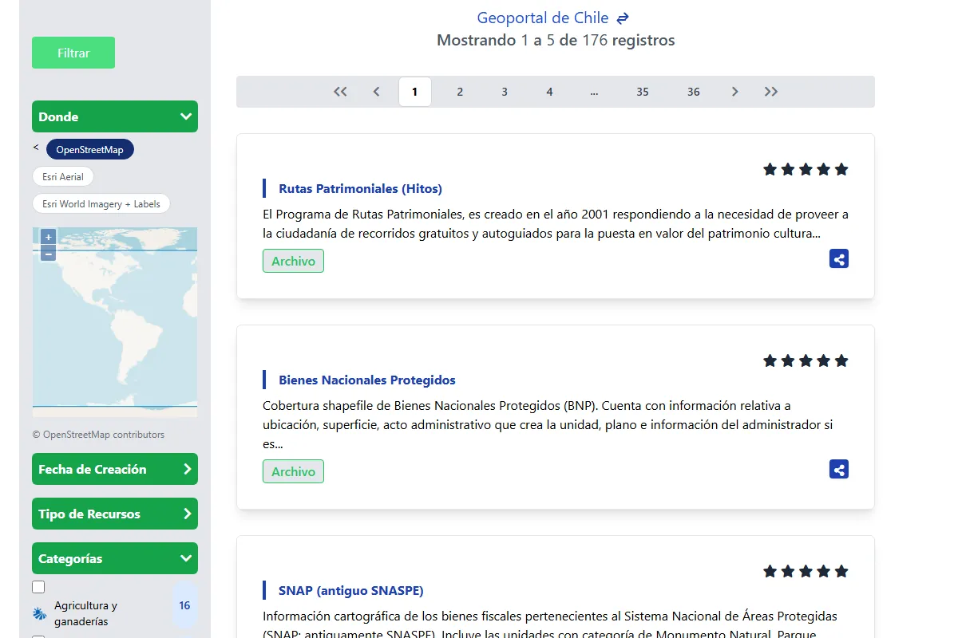Go to page 36 of results
Image resolution: width=958 pixels, height=638 pixels.
click(x=694, y=92)
